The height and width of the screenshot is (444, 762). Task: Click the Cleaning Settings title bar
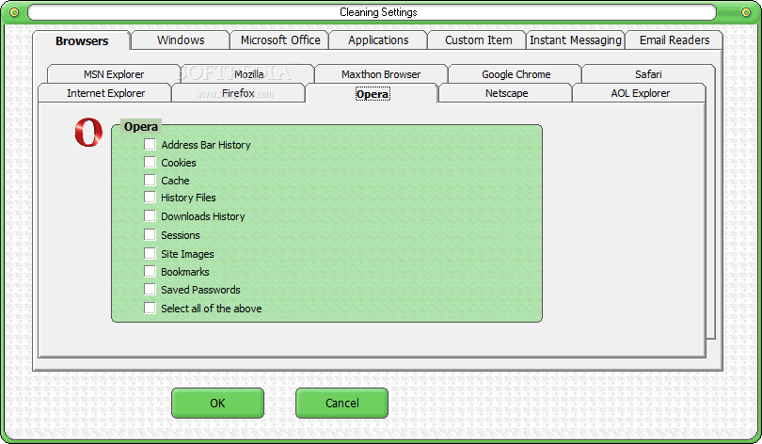[x=372, y=12]
